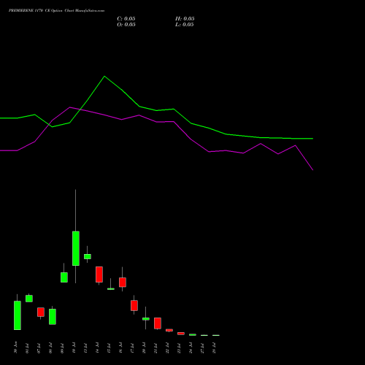Click the "01 Jul" date label
365x365 pixels.
click(x=27, y=348)
